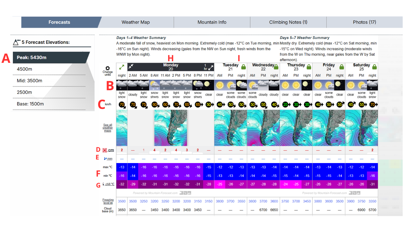Image resolution: width=413 pixels, height=232 pixels.
Task: Click the red snowflake icon beside cm
Action: click(105, 150)
